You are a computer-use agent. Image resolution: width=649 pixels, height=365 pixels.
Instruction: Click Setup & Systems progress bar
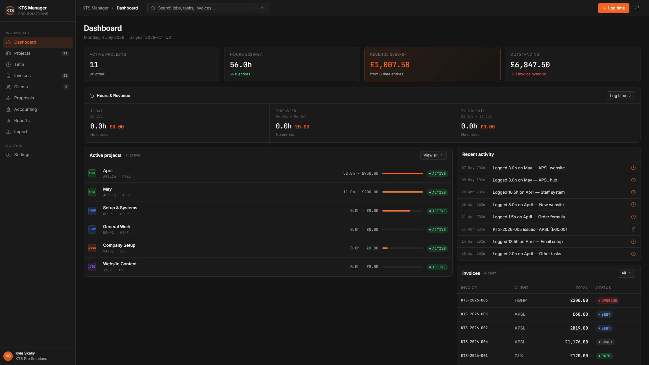tap(402, 211)
